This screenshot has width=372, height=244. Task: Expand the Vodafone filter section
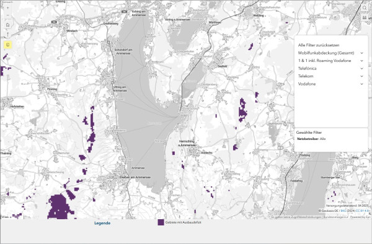[330, 84]
